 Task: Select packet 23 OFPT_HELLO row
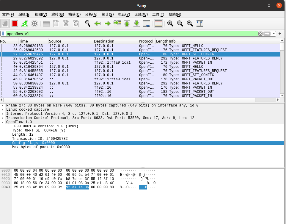point(140,46)
